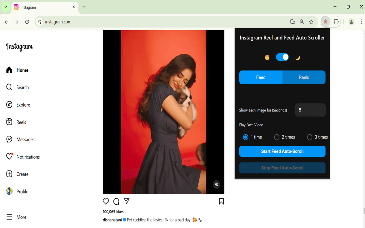Click the seconds input field
Viewport: 365px width, 228px height.
[x=310, y=110]
